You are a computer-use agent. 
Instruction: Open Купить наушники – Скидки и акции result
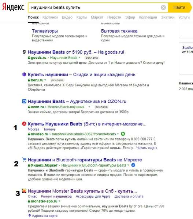[82, 74]
